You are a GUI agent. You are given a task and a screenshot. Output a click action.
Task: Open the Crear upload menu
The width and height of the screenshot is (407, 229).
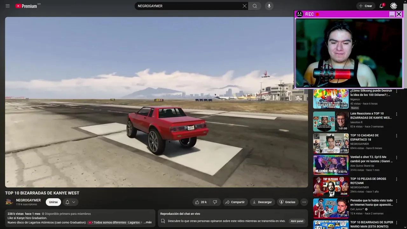pyautogui.click(x=365, y=6)
